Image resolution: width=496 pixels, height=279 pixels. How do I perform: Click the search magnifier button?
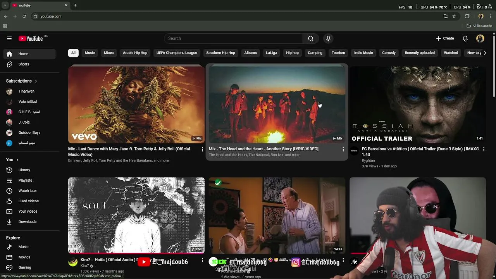pos(310,38)
